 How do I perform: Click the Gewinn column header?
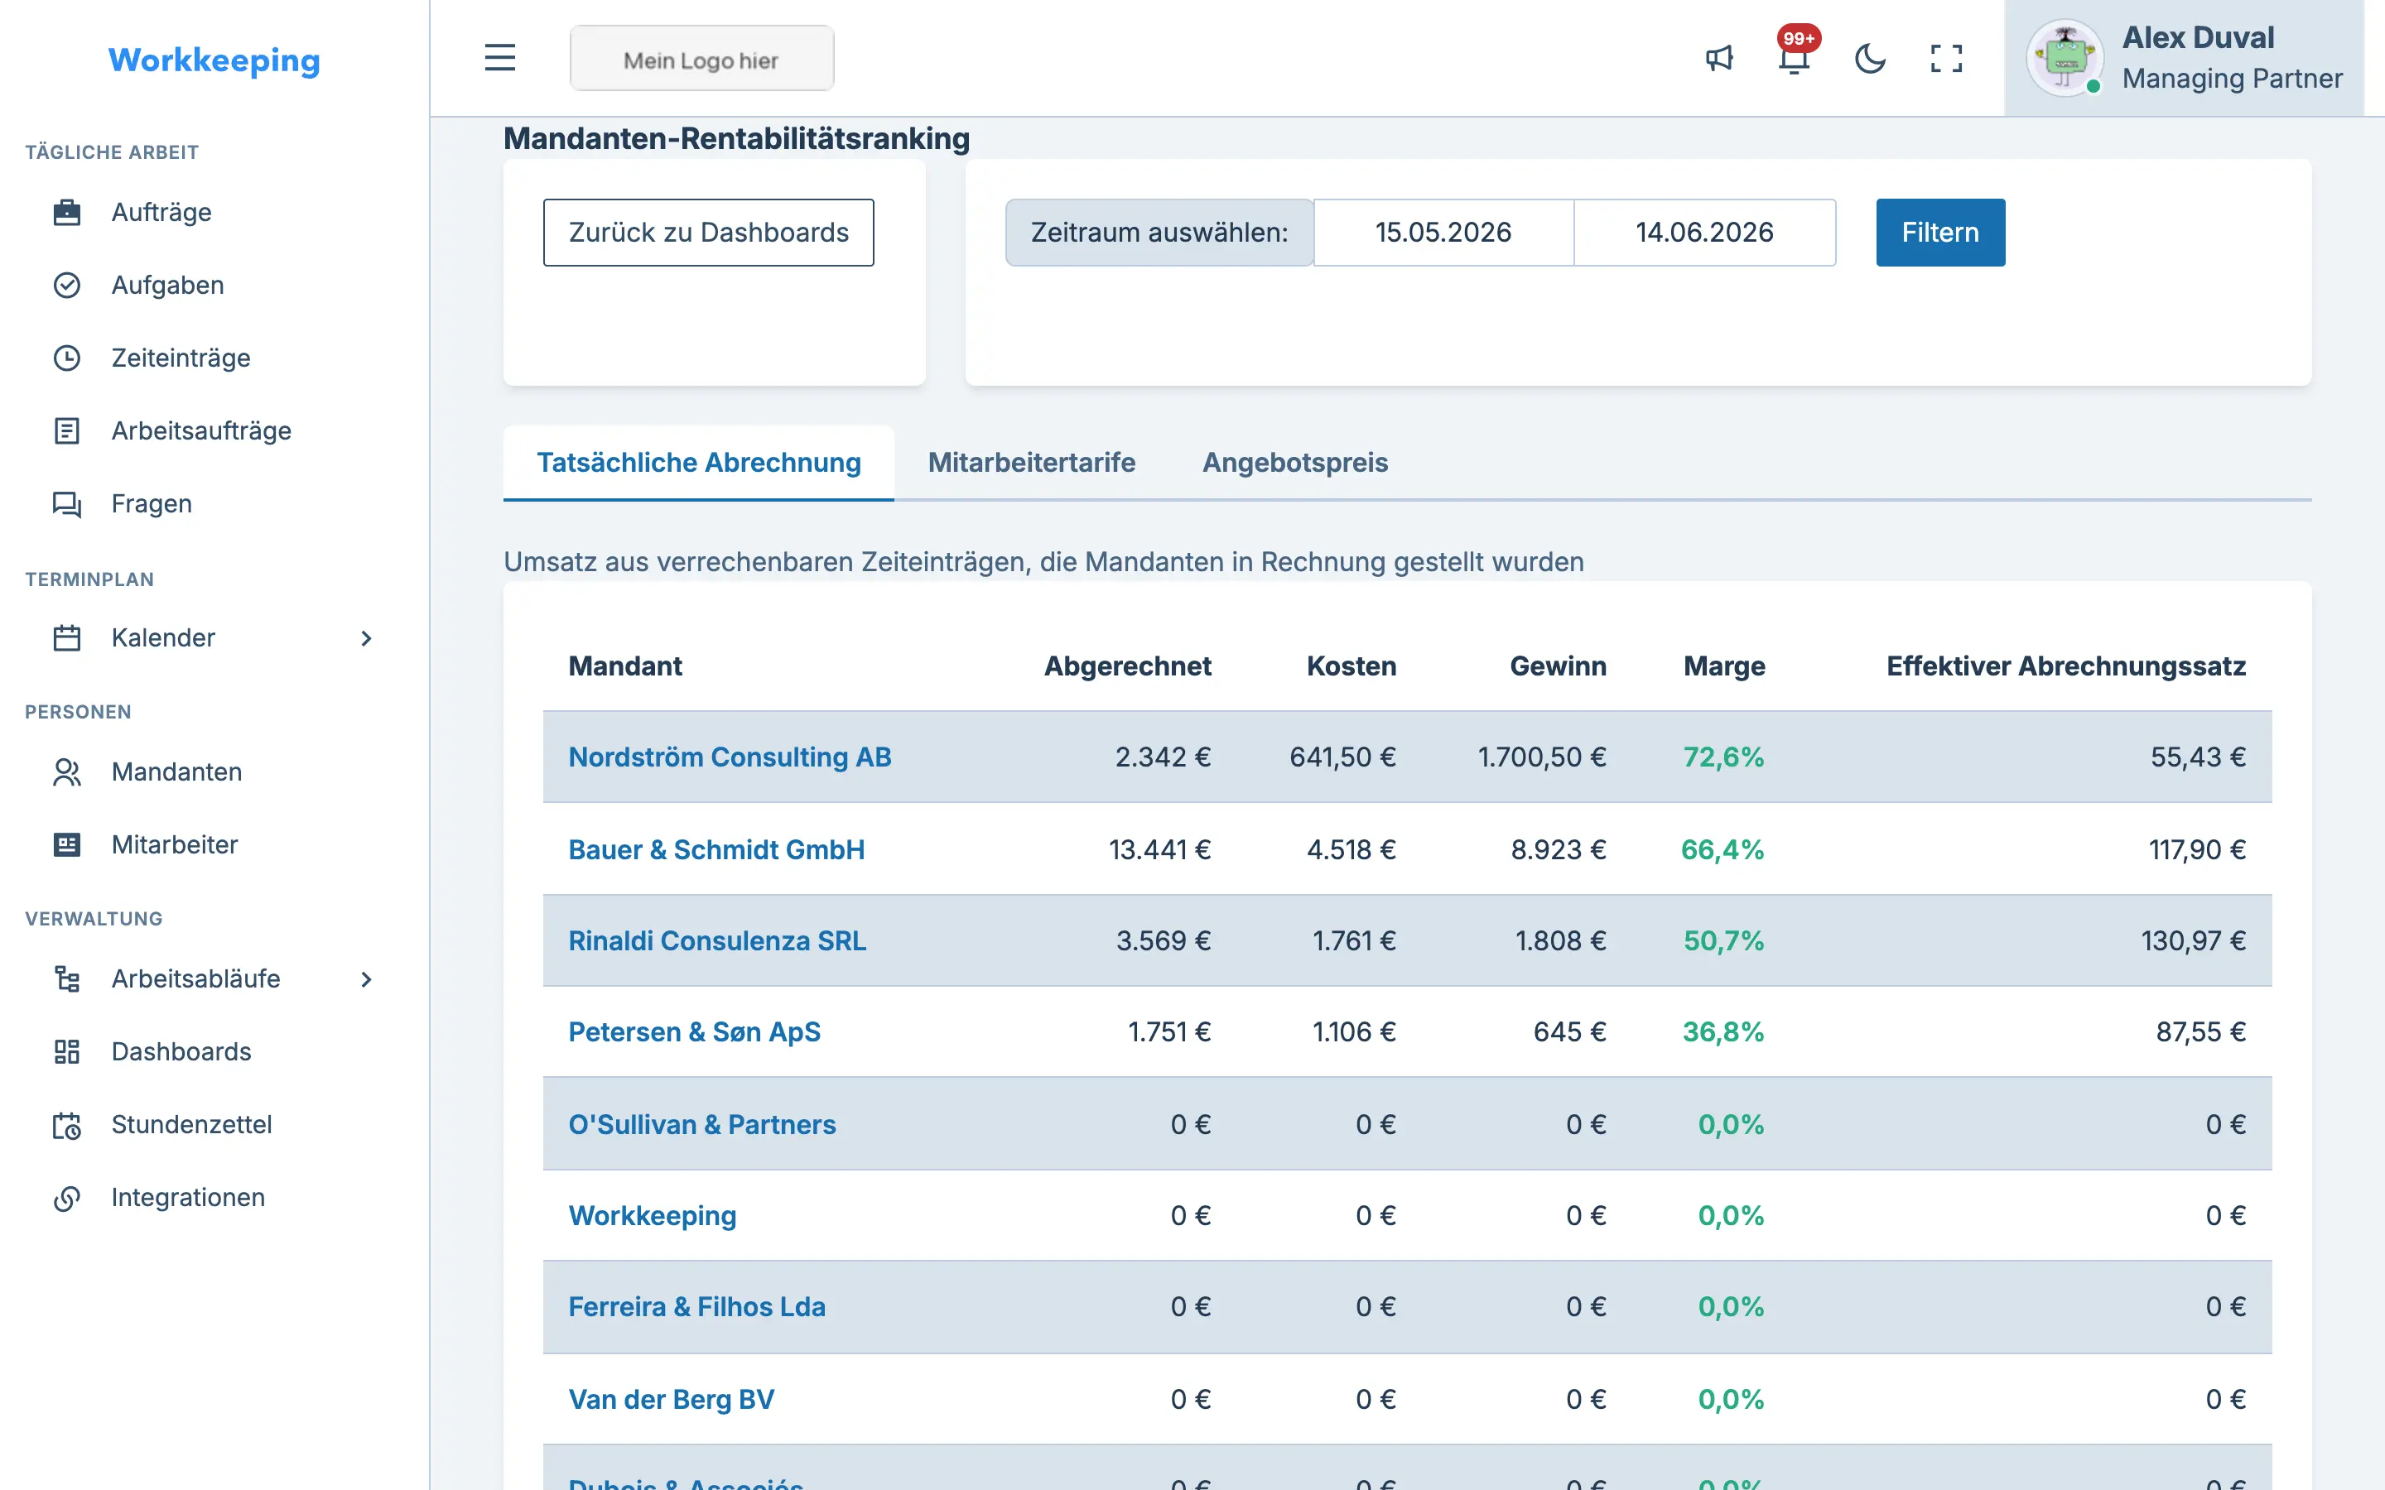pyautogui.click(x=1559, y=666)
